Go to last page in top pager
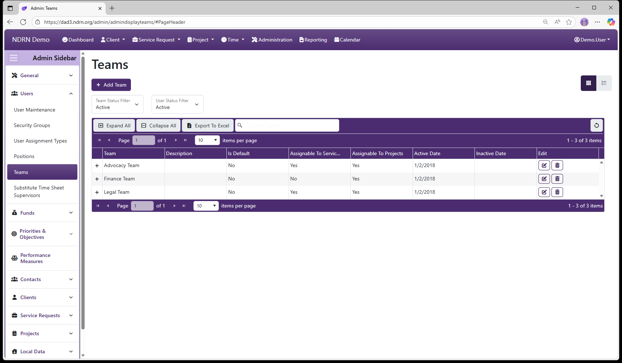 pyautogui.click(x=186, y=140)
